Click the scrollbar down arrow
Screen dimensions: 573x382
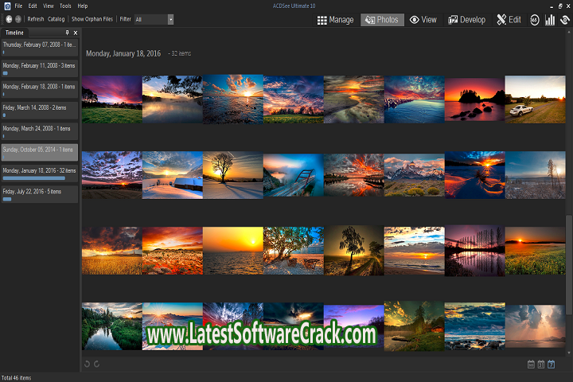[x=568, y=353]
